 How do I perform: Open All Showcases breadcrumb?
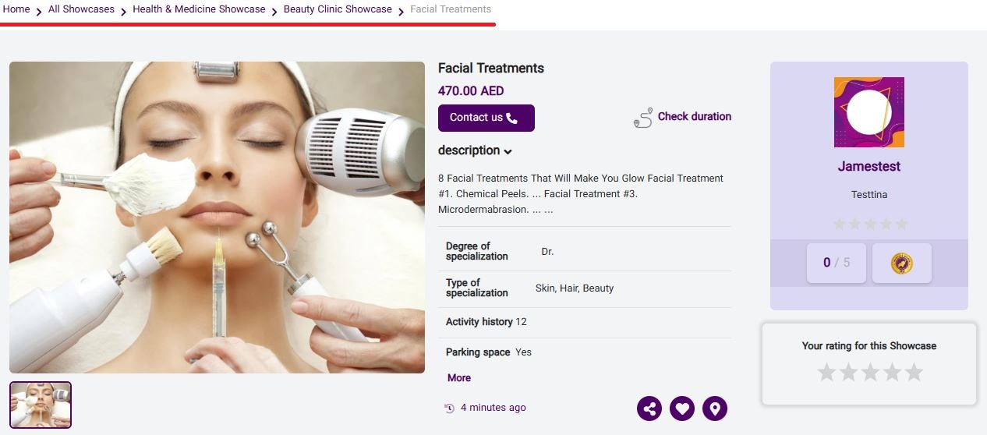[81, 9]
